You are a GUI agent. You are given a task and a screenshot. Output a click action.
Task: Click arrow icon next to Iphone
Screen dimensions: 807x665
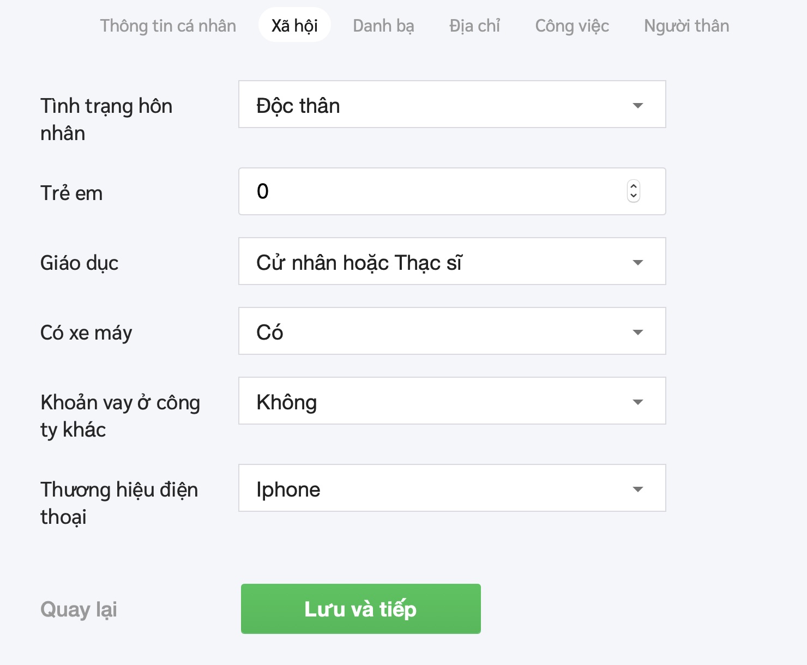pos(637,489)
